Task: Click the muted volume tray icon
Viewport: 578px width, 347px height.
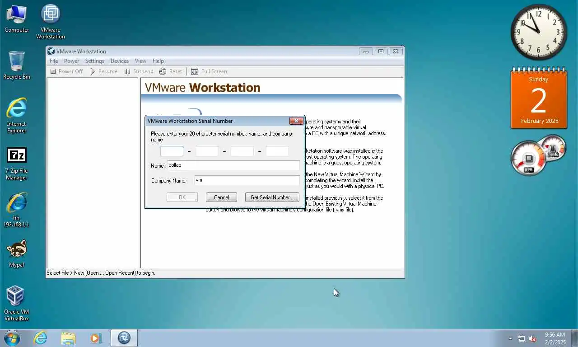Action: pyautogui.click(x=532, y=338)
